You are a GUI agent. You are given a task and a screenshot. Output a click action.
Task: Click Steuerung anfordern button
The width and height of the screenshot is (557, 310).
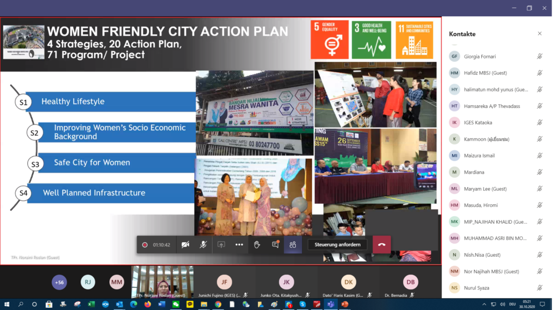point(337,245)
